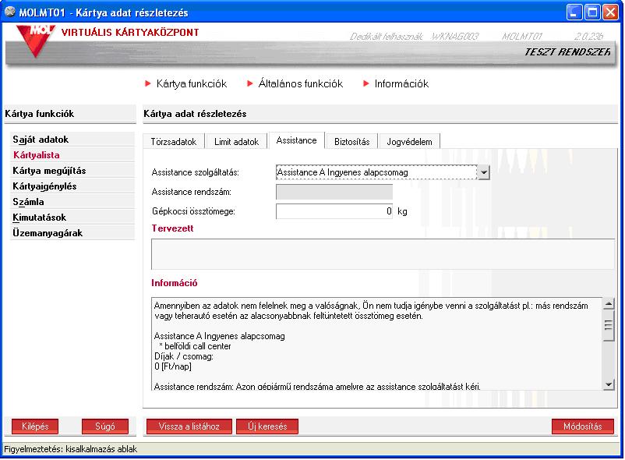
Task: Click the Információ scrollbar thumb
Action: point(609,326)
